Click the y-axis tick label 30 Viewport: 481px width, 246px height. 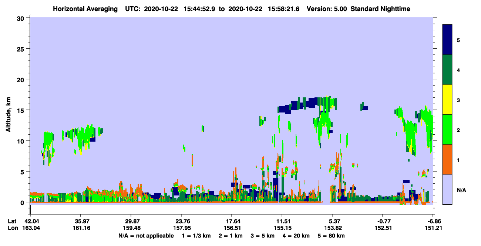click(21, 18)
